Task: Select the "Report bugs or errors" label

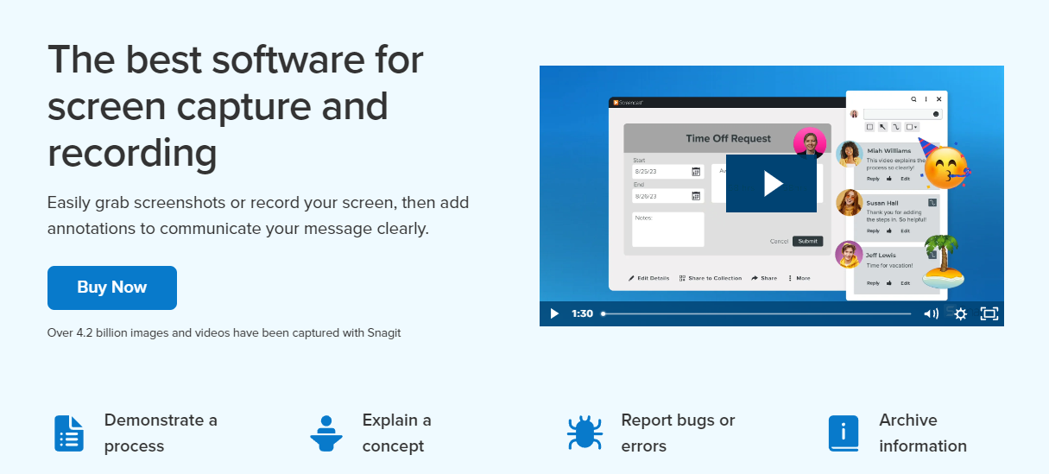Action: click(678, 433)
